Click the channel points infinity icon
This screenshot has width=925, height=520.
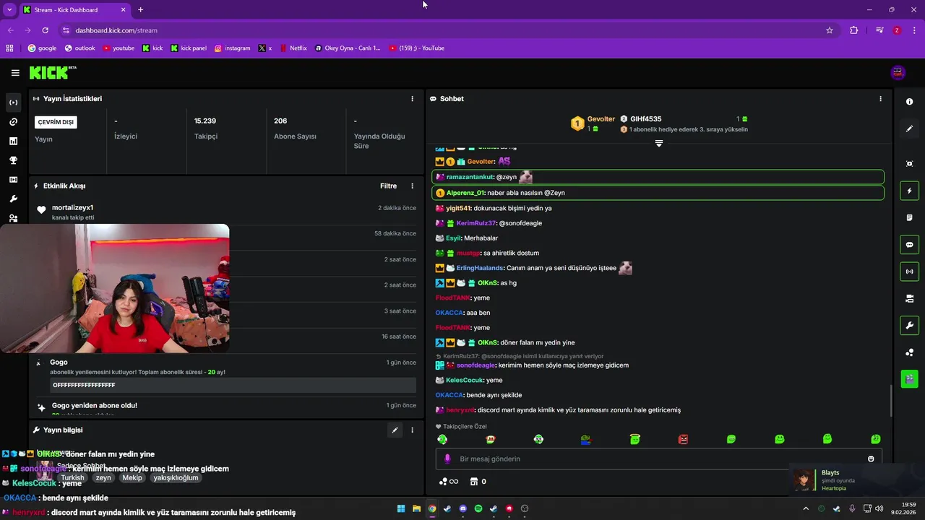449,482
